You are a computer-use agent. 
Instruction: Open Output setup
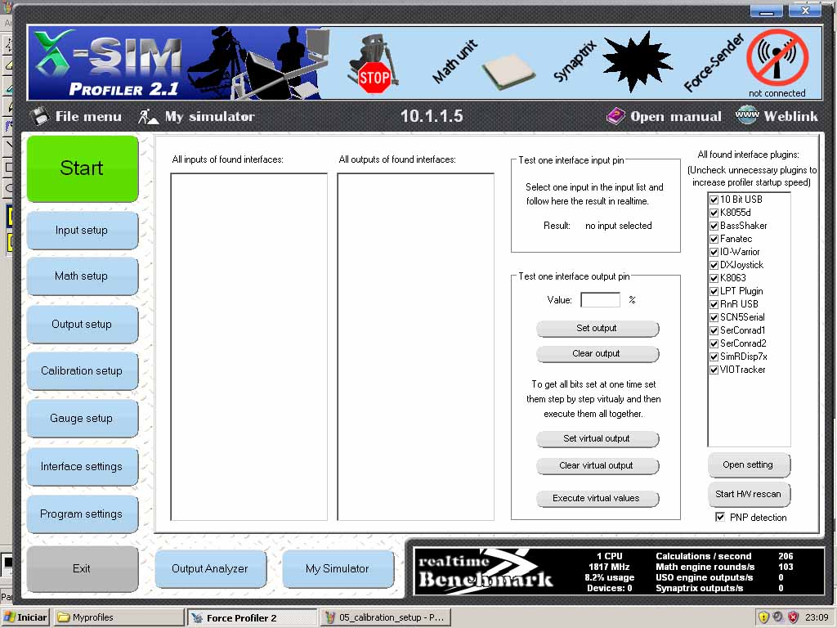(83, 324)
